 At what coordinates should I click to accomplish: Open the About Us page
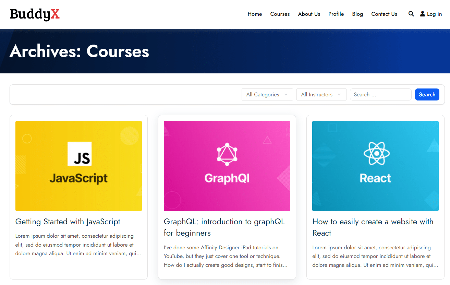pos(309,14)
